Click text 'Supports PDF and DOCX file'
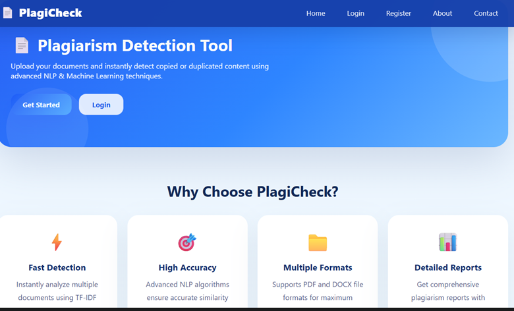514x311 pixels. (318, 285)
